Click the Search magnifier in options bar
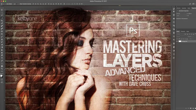The height and width of the screenshot is (110, 196). (x=190, y=4)
